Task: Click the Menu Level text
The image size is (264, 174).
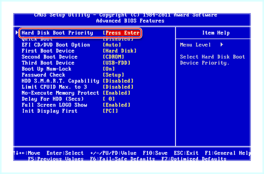Action: [195, 45]
